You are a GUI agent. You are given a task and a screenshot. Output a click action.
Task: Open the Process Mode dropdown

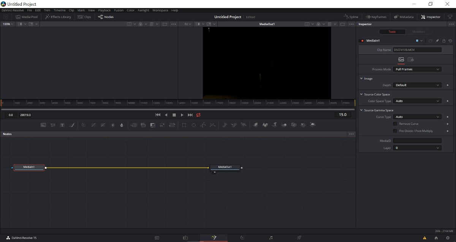click(x=417, y=69)
